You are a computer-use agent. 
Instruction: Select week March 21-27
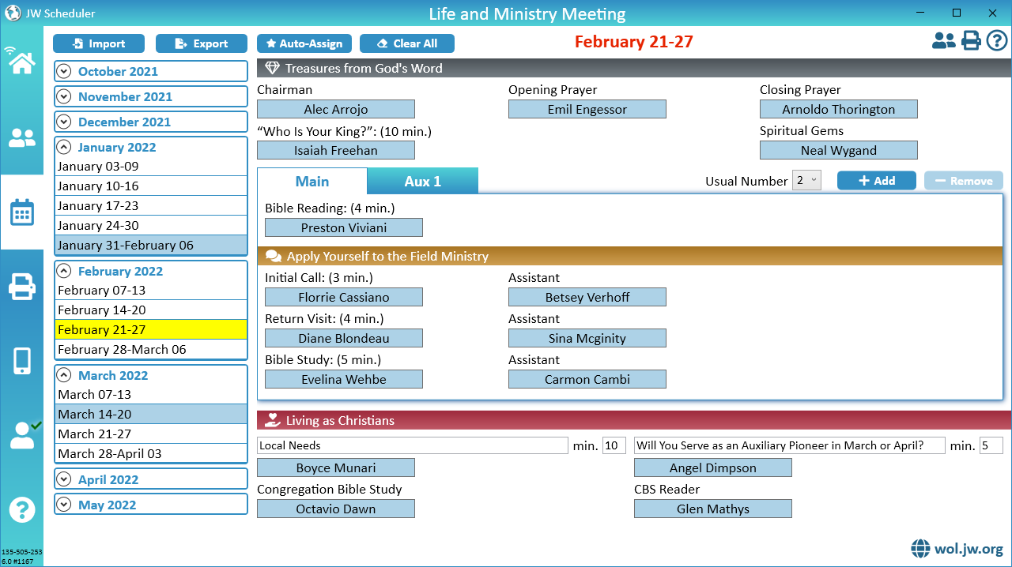(151, 434)
